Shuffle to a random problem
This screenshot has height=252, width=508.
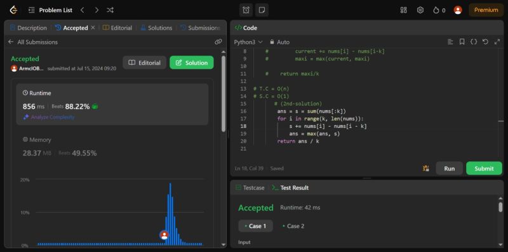[x=110, y=10]
